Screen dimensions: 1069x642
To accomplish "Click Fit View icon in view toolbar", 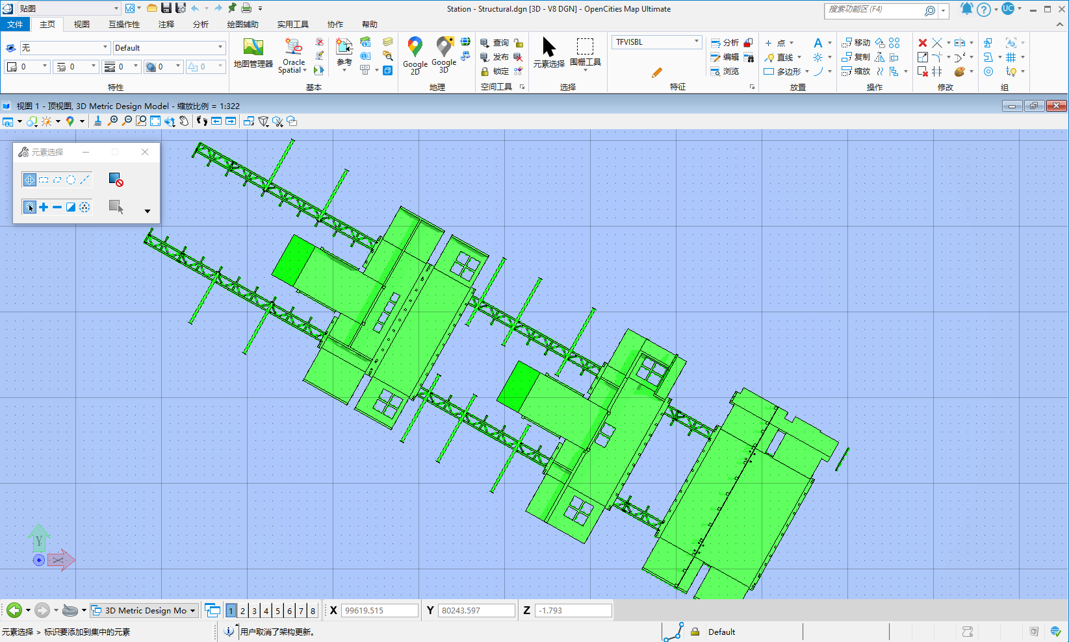I will coord(155,121).
